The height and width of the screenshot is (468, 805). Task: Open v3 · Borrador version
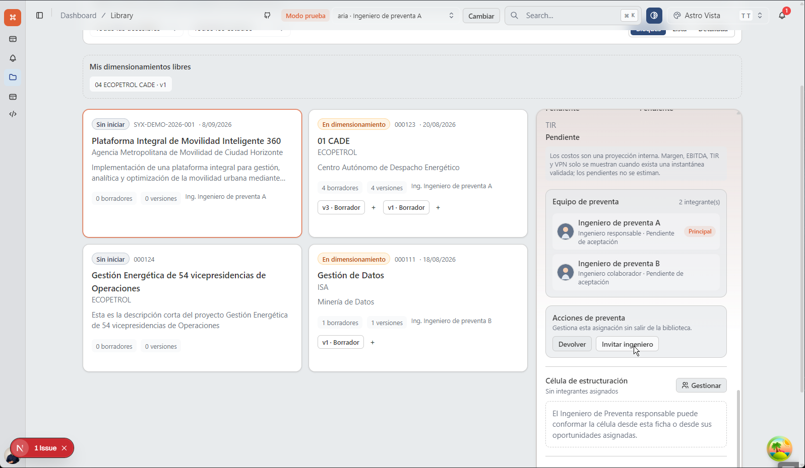(x=341, y=207)
